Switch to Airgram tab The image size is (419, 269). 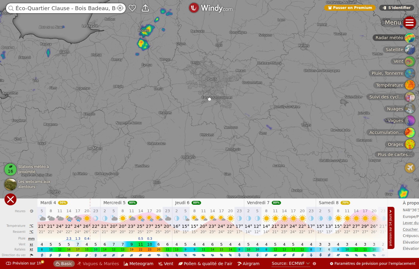pos(248,264)
